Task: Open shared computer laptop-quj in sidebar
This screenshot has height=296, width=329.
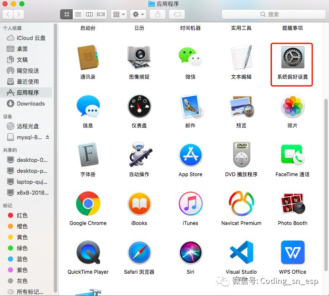Action: [x=26, y=182]
